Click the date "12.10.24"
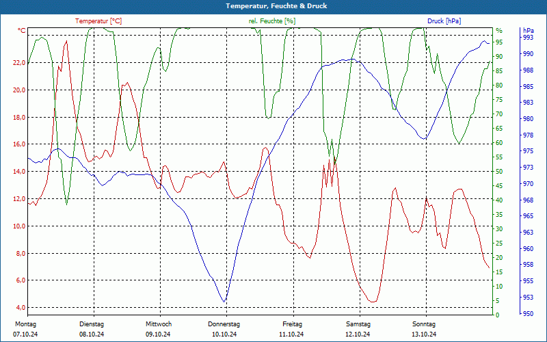547x342 pixels. [x=358, y=334]
